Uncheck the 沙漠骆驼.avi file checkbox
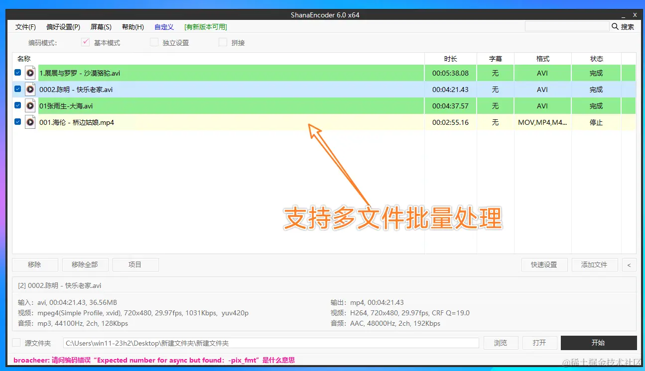 (x=18, y=73)
